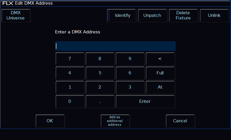Tap keypad number 7
The image size is (231, 140).
coord(70,59)
